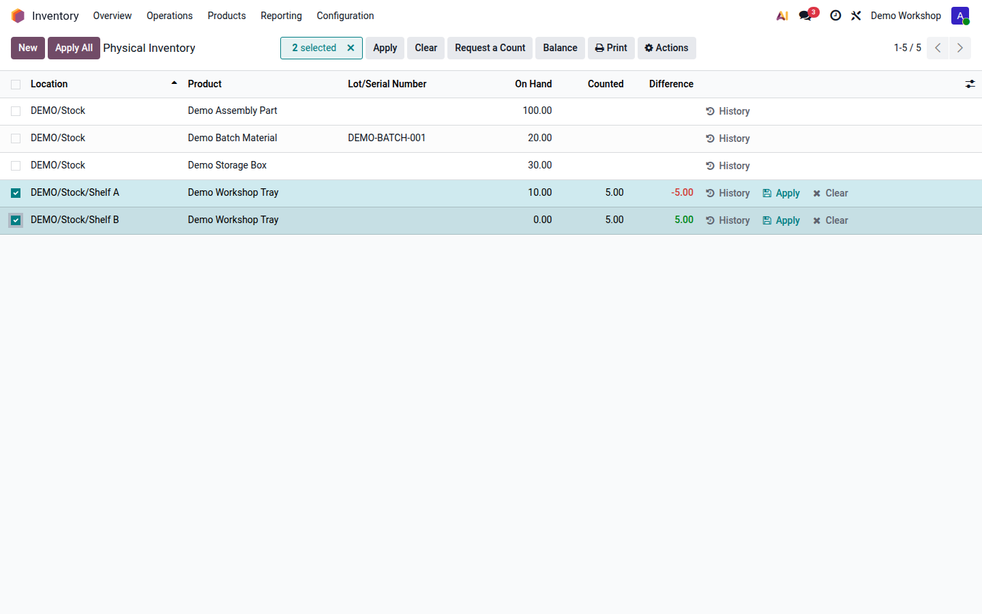Screen dimensions: 982x614
Task: Click the user avatar icon
Action: tap(960, 16)
